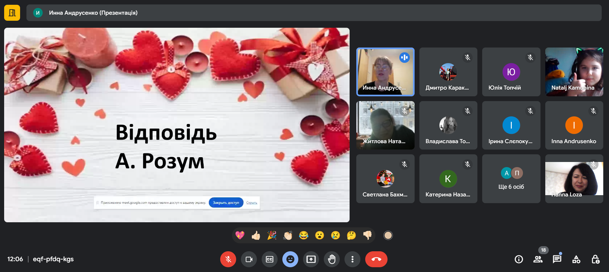Select Hanna Loza video tile
Image resolution: width=609 pixels, height=272 pixels.
tap(574, 179)
